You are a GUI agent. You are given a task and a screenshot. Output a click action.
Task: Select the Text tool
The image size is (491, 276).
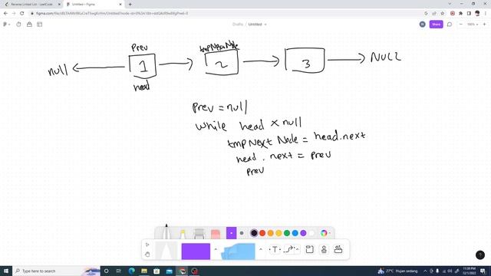[x=275, y=249]
